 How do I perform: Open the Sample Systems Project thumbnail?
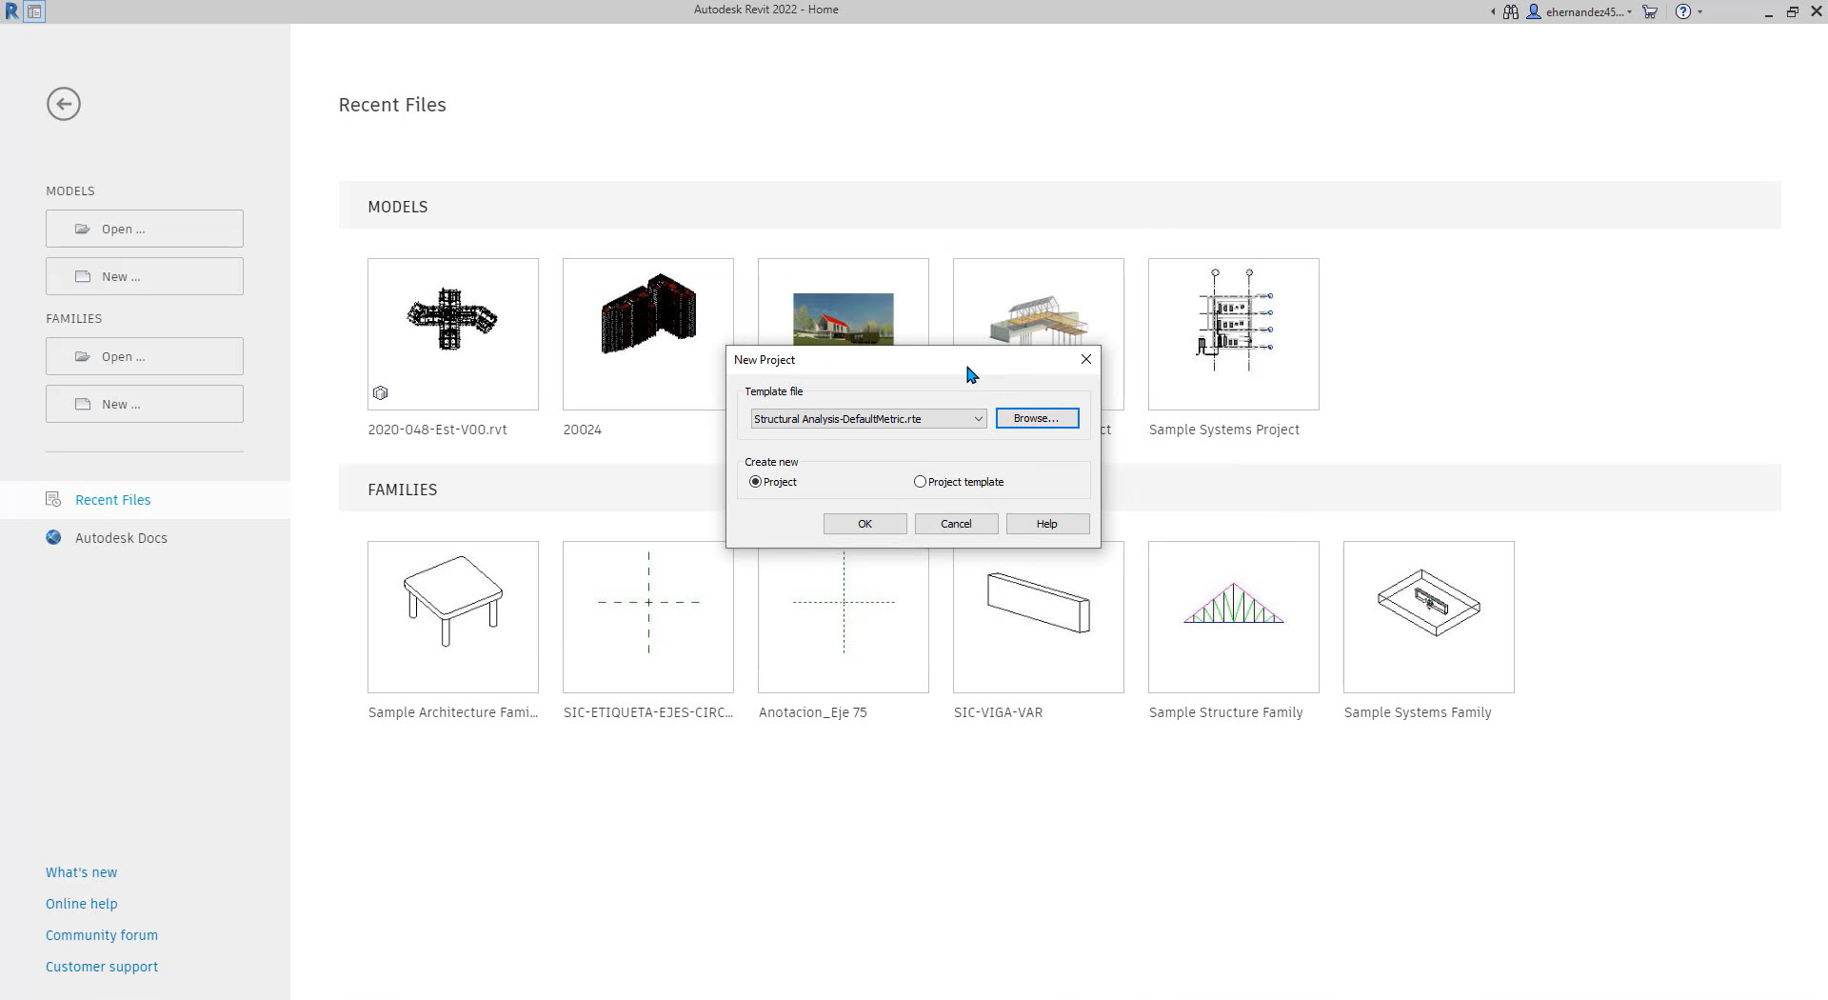[1233, 334]
